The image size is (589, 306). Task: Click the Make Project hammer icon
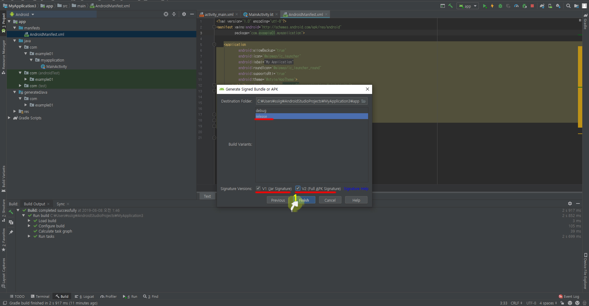click(x=450, y=6)
